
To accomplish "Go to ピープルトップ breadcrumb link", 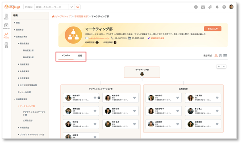I will 63,17.
